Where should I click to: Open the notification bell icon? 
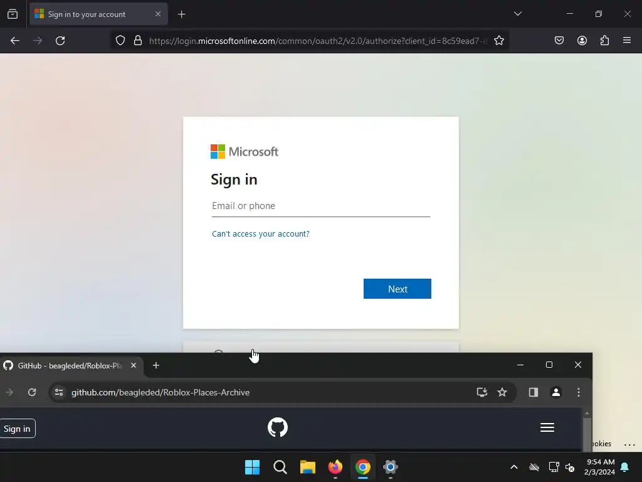click(x=625, y=467)
